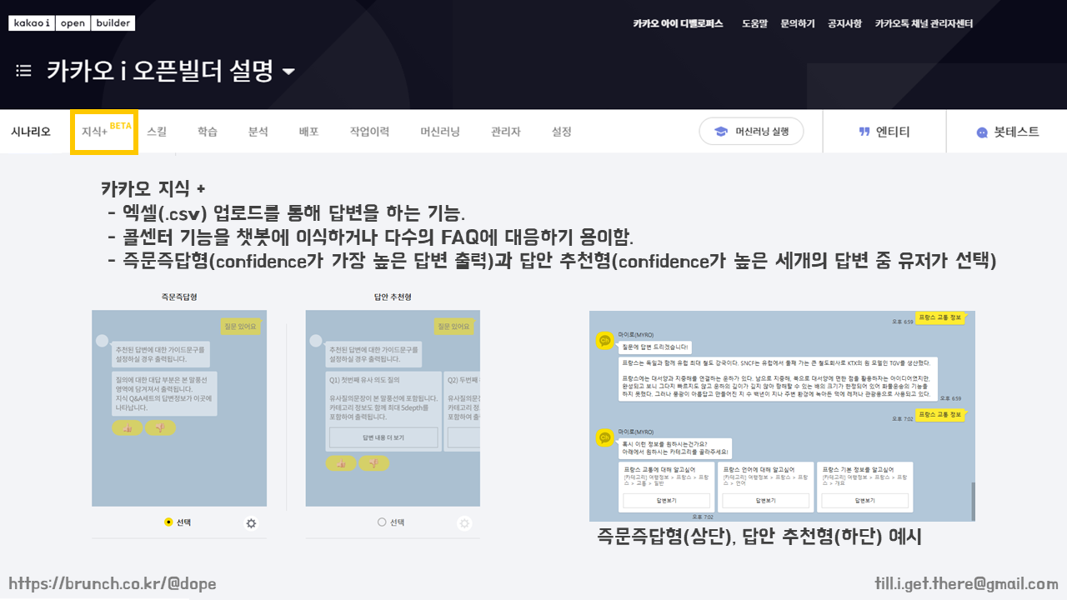Image resolution: width=1067 pixels, height=600 pixels.
Task: Open the hamburger menu beside the bot title
Action: [23, 72]
